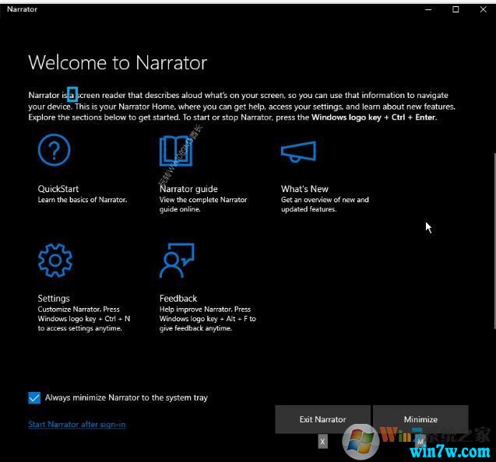Click the "Customize Narrator" description text
Viewport: 496px width, 462px height.
(x=84, y=319)
